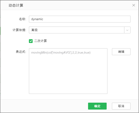Open the 计算依据 combo box showing 高级

coord(80,30)
